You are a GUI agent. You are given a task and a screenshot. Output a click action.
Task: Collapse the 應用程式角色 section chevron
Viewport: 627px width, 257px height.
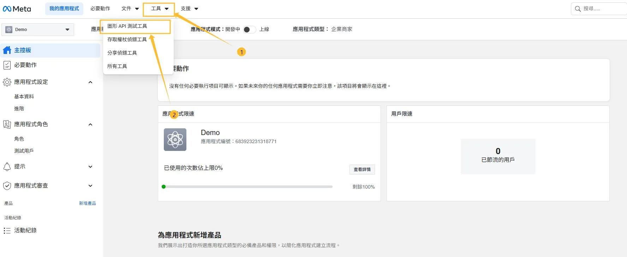click(x=90, y=124)
